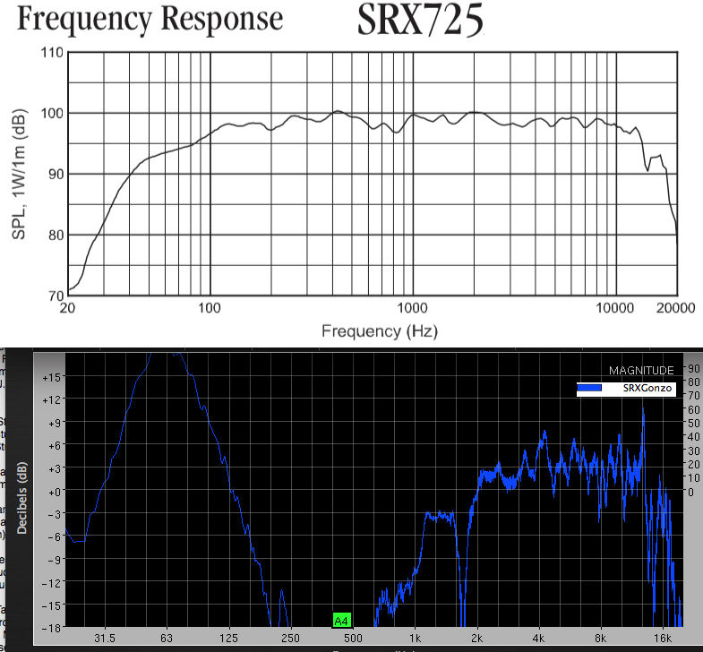Click the +15 decibel tick label

[51, 378]
